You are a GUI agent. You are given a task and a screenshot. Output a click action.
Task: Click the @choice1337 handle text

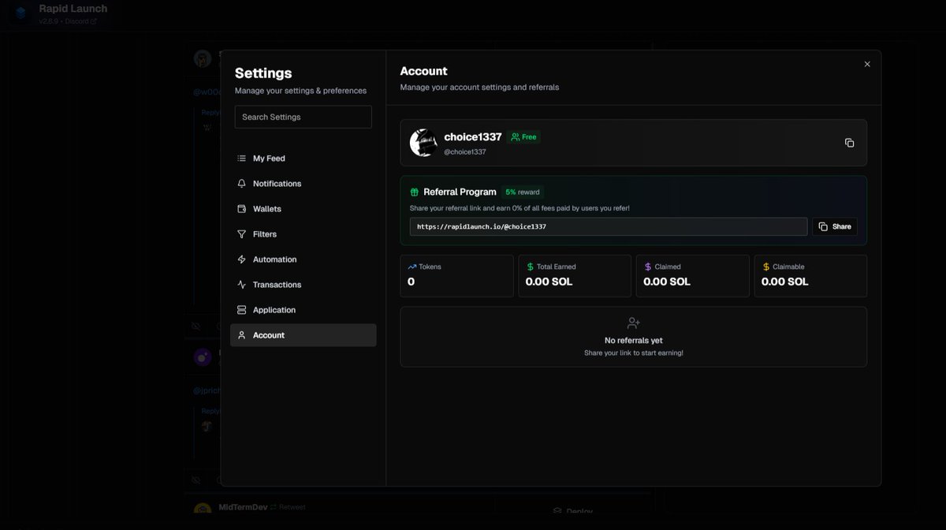tap(465, 151)
